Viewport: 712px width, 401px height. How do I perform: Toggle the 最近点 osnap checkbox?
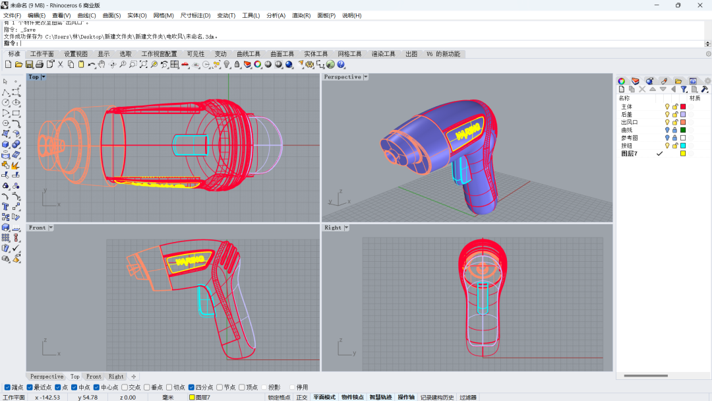30,387
